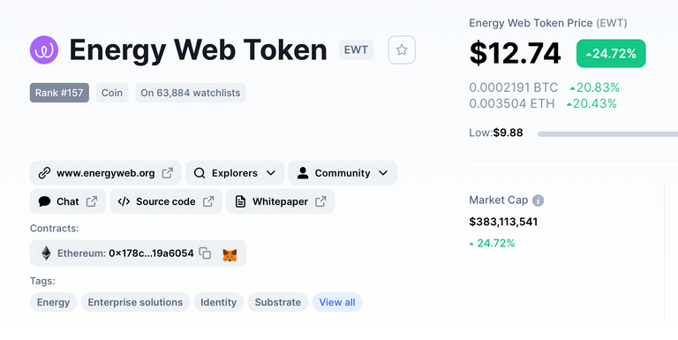Click the Chat speech bubble icon
This screenshot has height=340, width=678.
pyautogui.click(x=44, y=201)
